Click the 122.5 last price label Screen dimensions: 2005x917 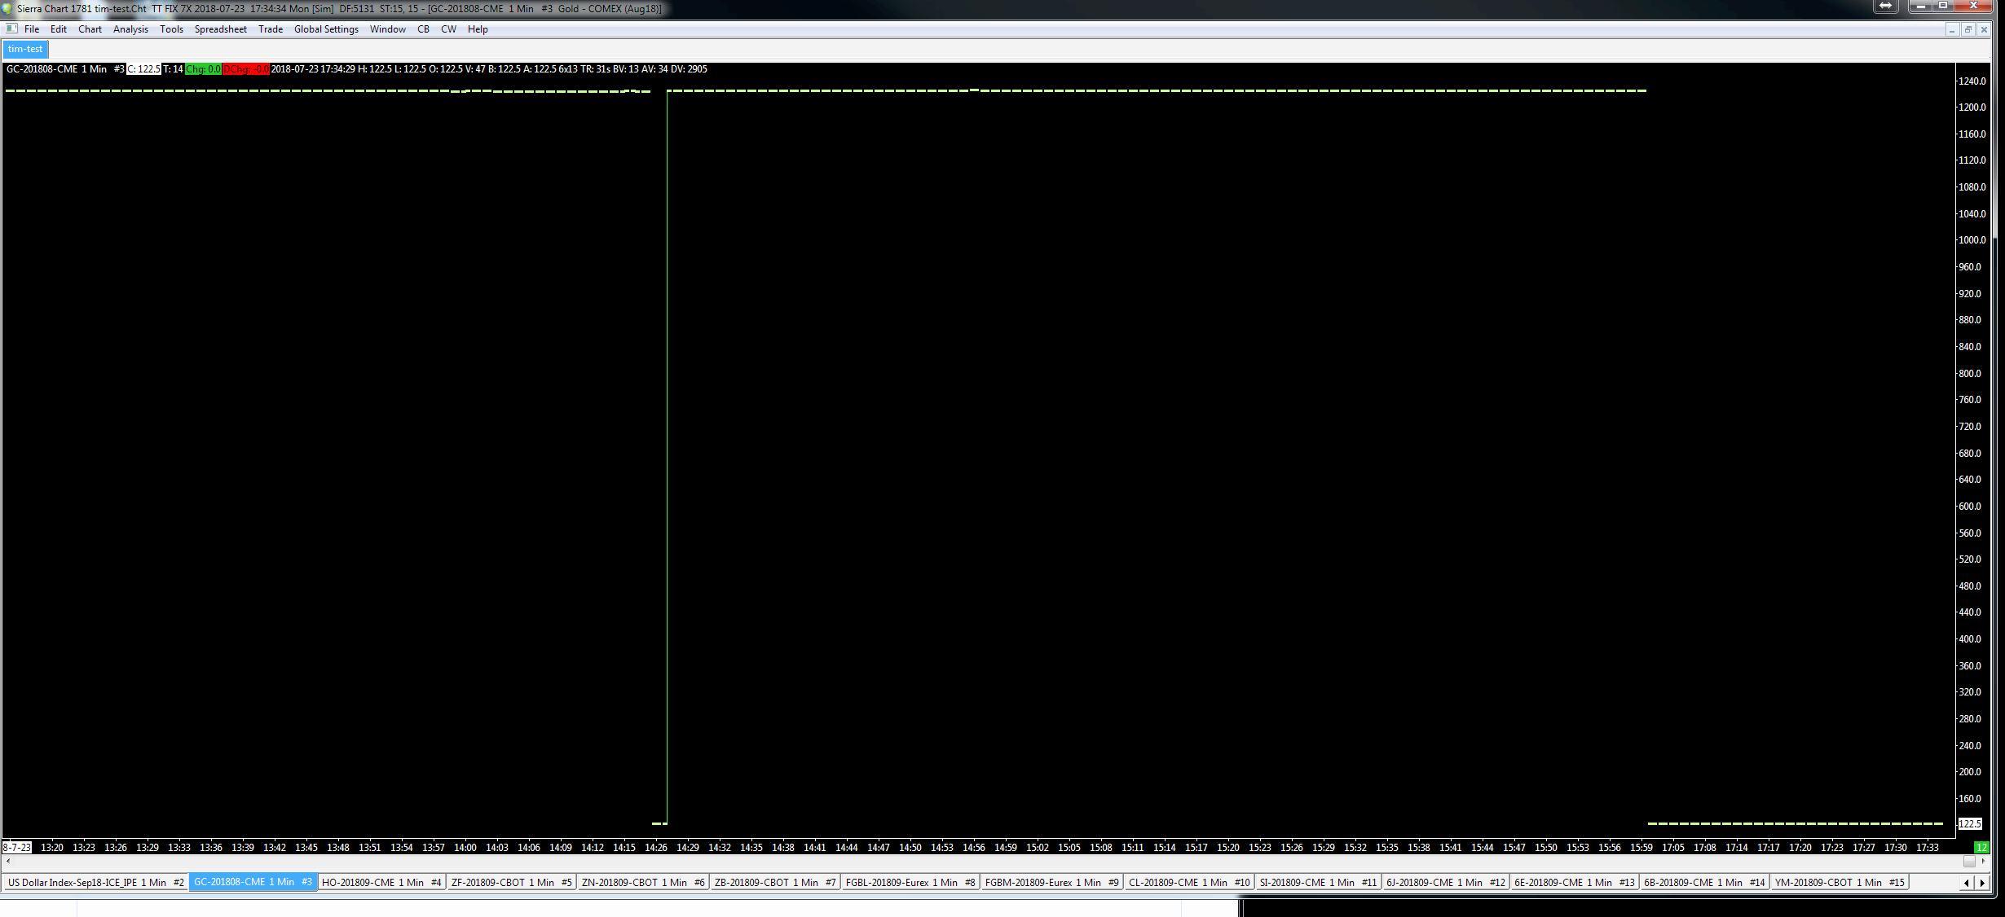click(x=1969, y=823)
